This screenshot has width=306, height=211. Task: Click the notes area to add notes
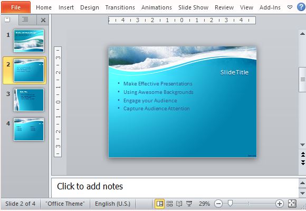coord(175,188)
